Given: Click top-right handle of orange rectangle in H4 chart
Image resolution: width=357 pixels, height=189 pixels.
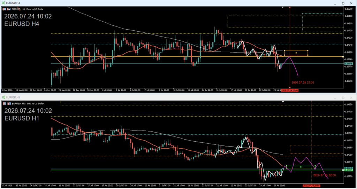Looking at the screenshot, I should pyautogui.click(x=308, y=50).
